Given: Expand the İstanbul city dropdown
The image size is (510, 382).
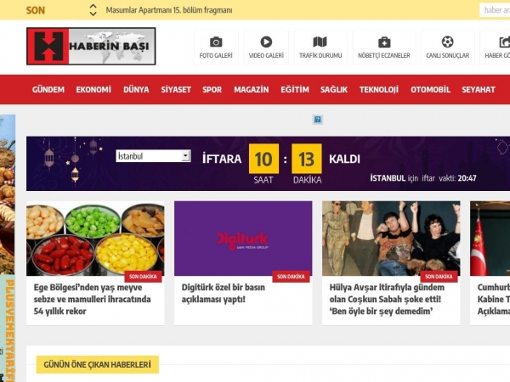Looking at the screenshot, I should pos(153,156).
